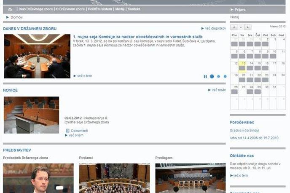290x193 pixels.
Task: Open the Delo Državnega zbora menu
Action: 35,9
